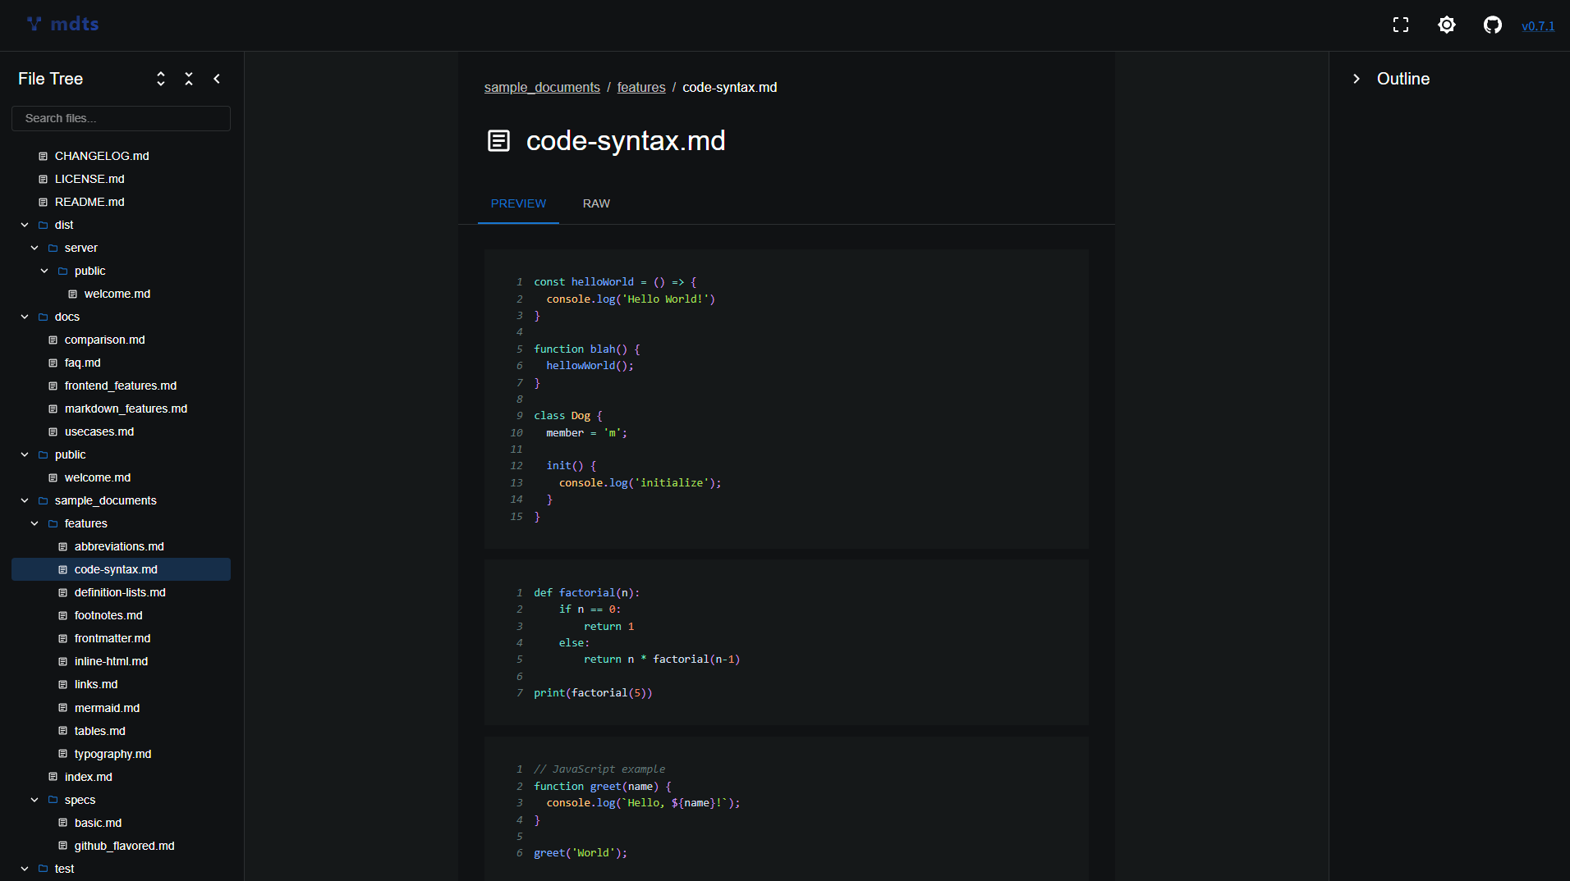Collapse the sample_documents folder chevron
This screenshot has width=1570, height=881.
(x=25, y=500)
